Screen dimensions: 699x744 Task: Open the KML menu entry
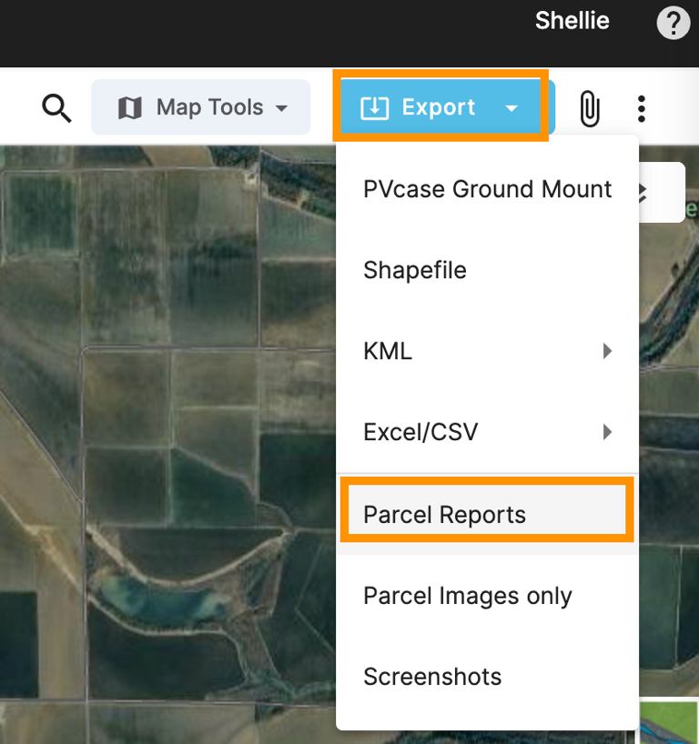coord(388,351)
